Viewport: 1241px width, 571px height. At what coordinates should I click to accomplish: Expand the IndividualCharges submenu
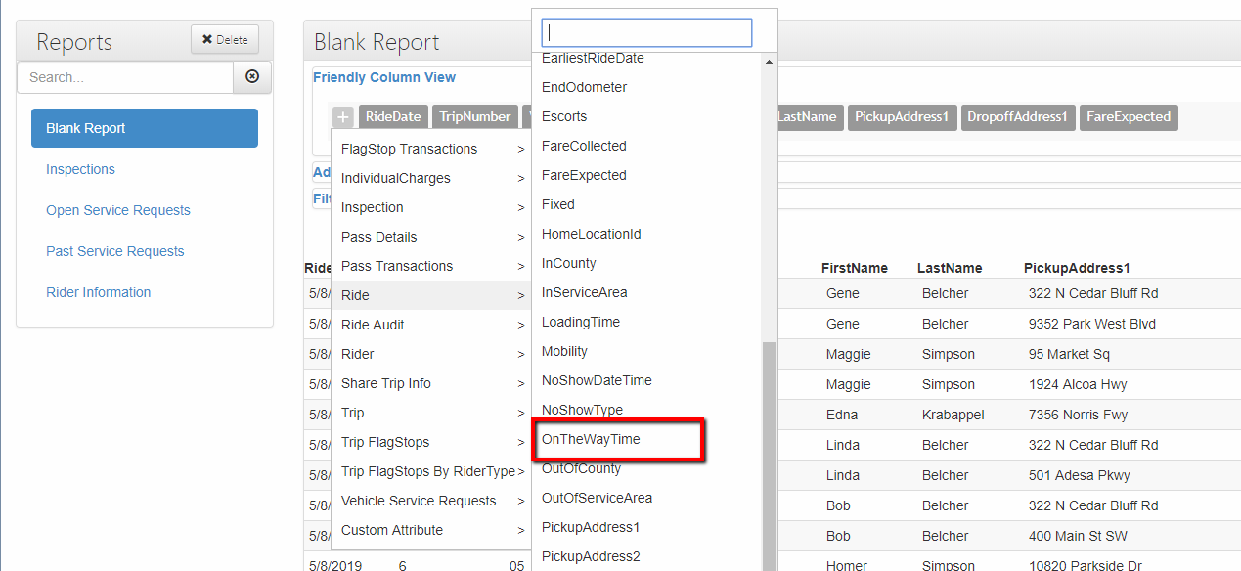[431, 178]
